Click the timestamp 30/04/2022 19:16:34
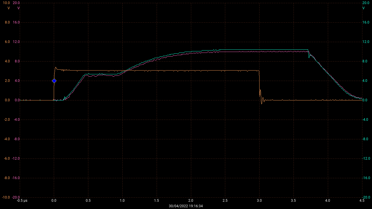Image resolution: width=372 pixels, height=209 pixels. pos(186,206)
